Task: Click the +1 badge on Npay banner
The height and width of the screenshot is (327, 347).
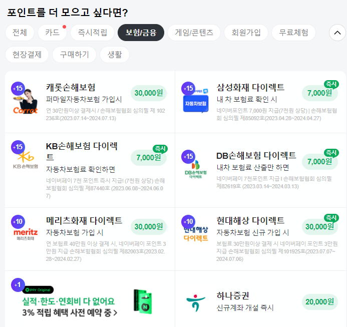Action: [x=18, y=285]
